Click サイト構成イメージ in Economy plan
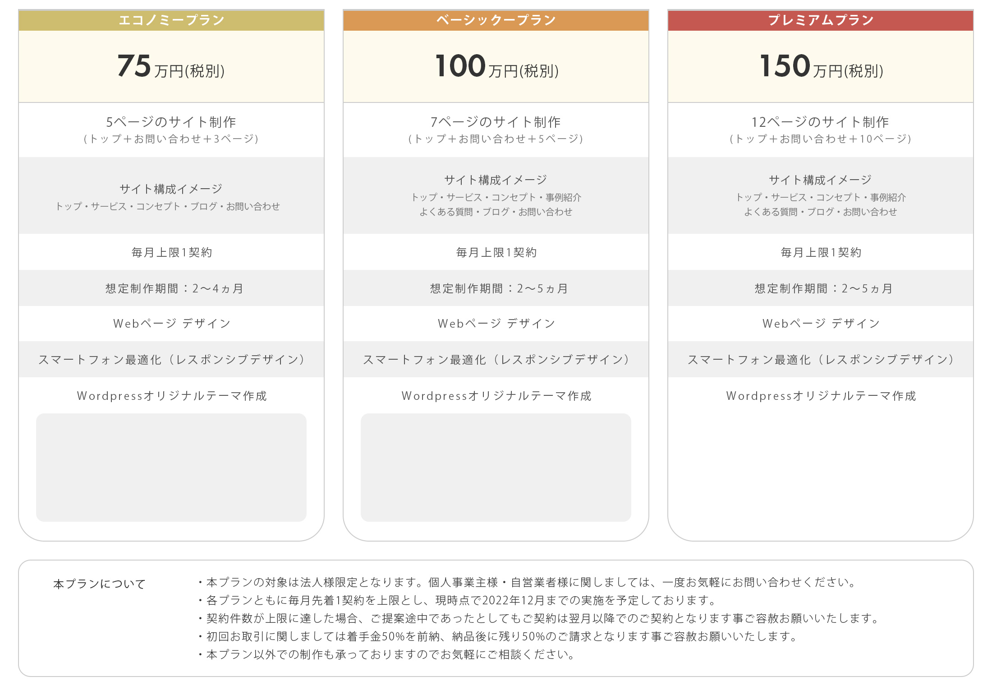Image resolution: width=992 pixels, height=686 pixels. pos(171,189)
